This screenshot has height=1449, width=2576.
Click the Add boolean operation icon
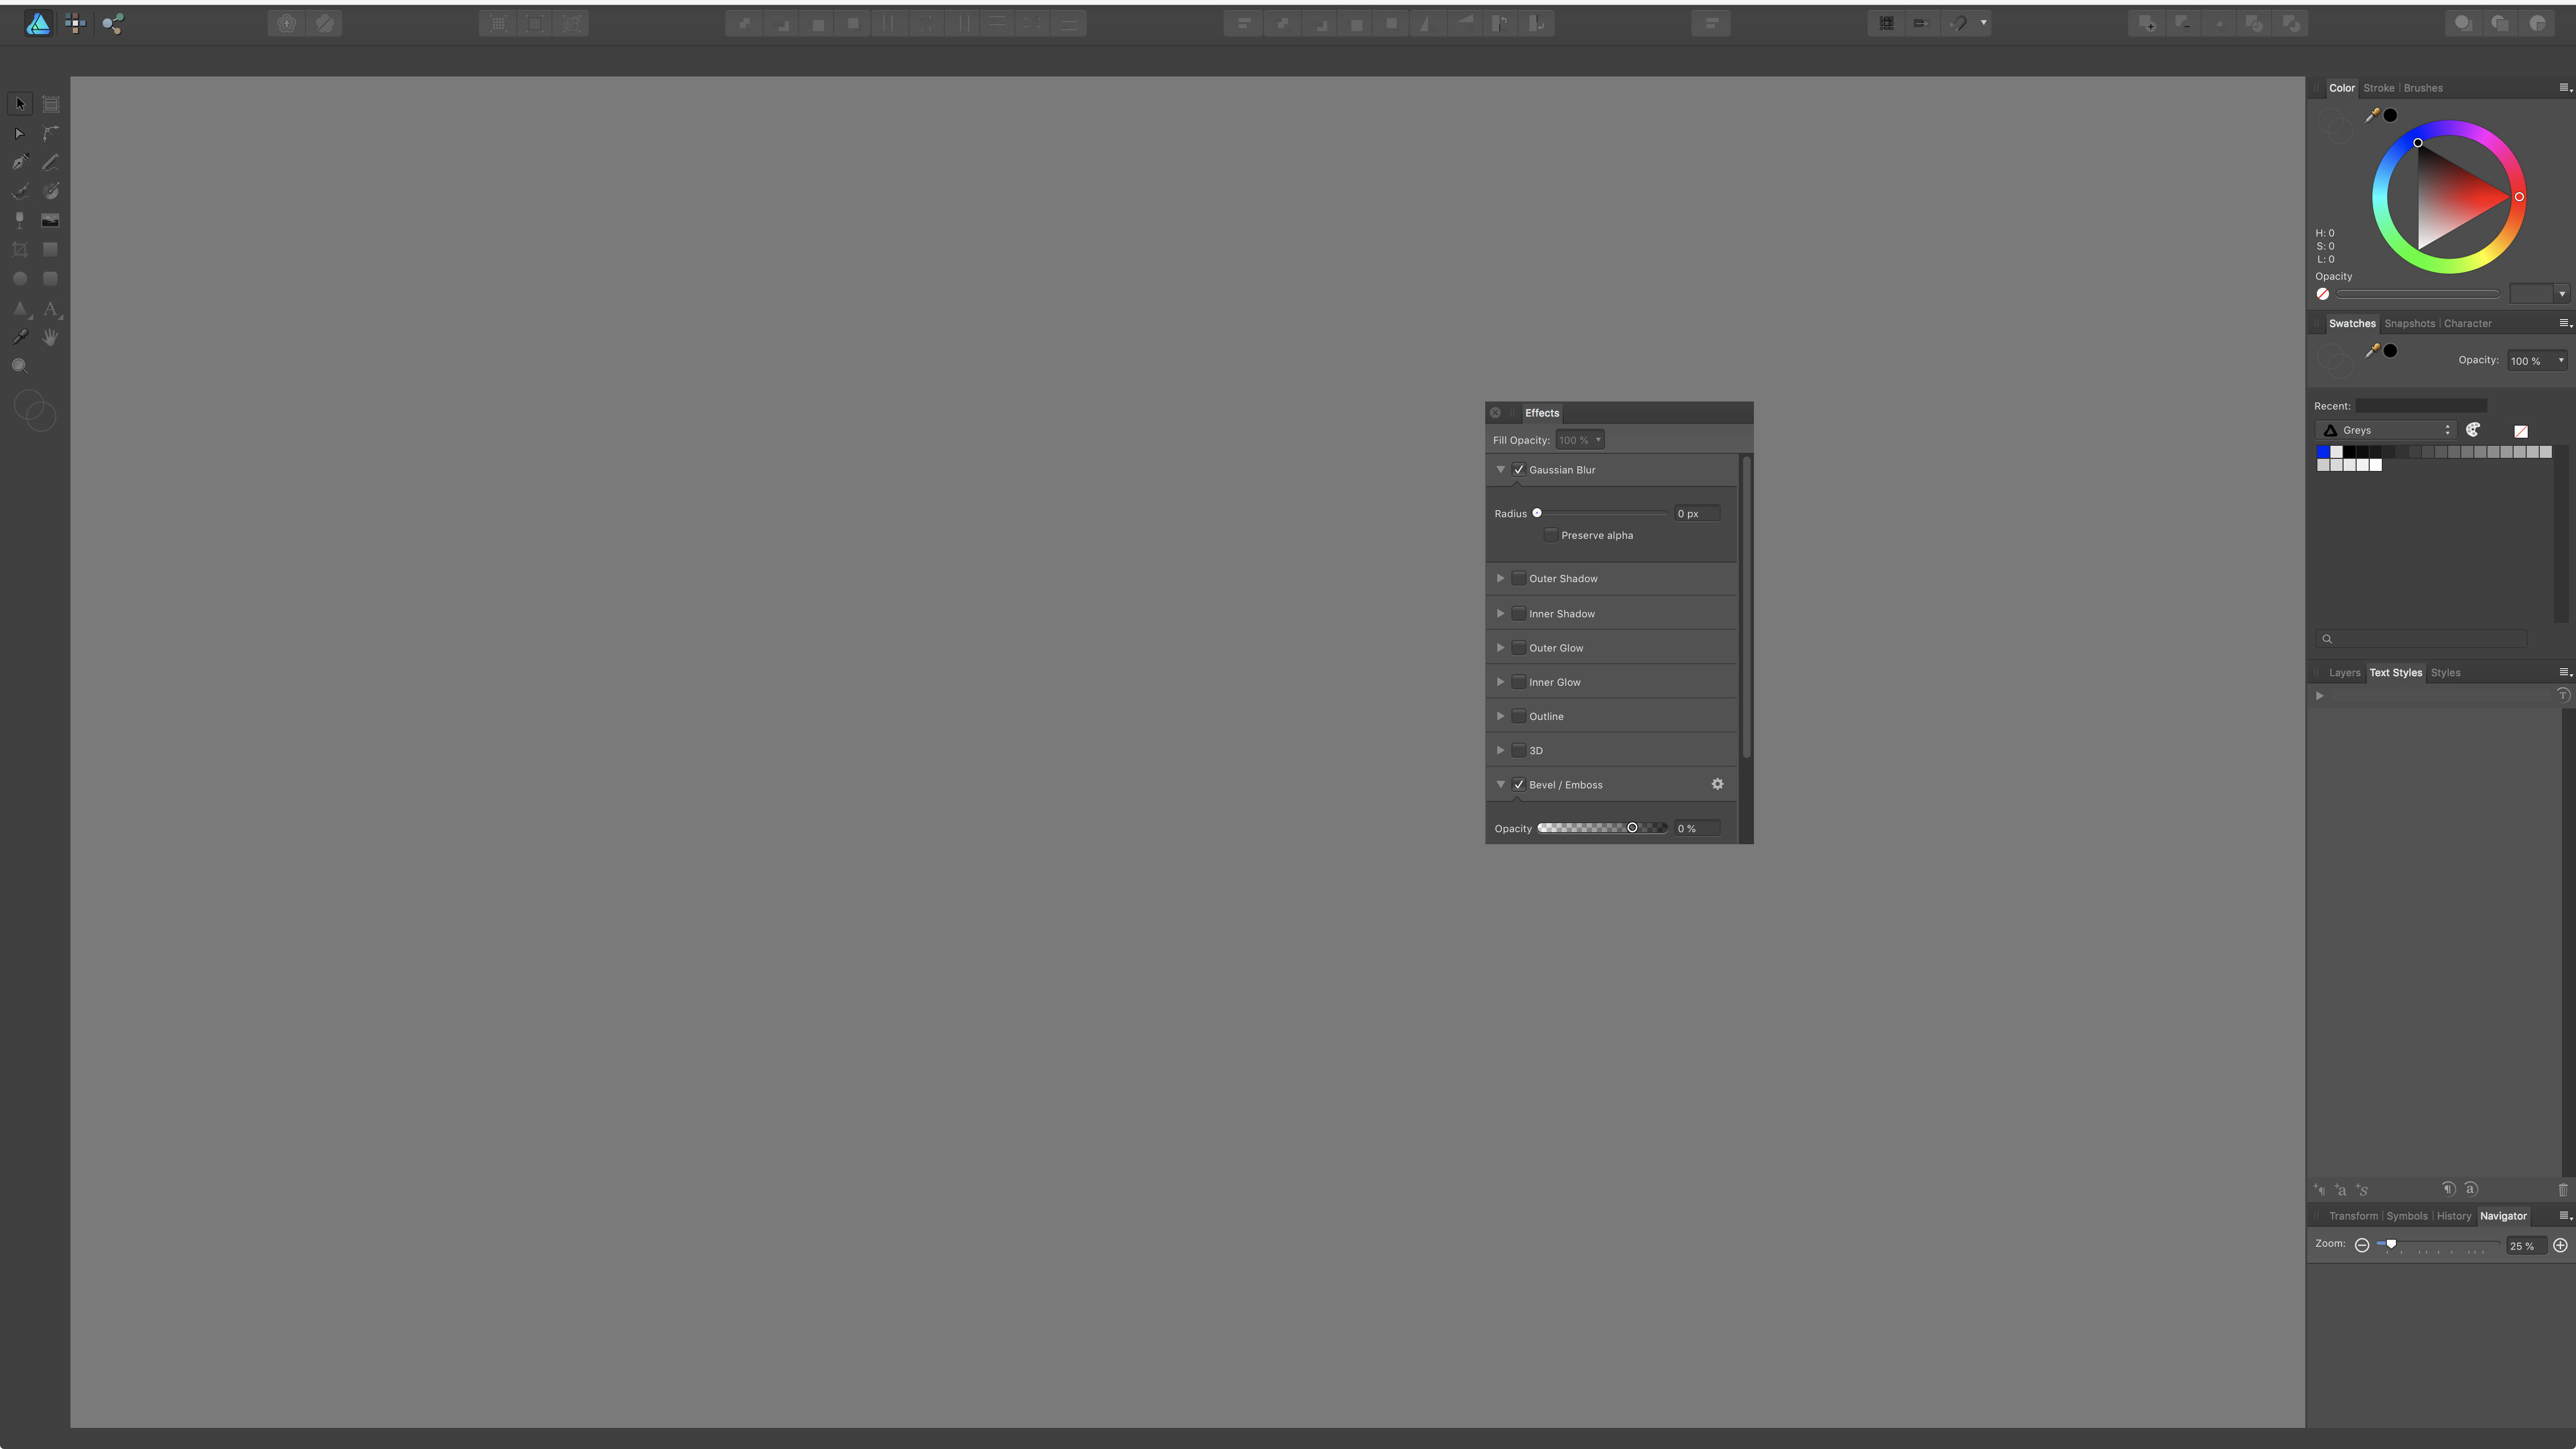pyautogui.click(x=2147, y=23)
